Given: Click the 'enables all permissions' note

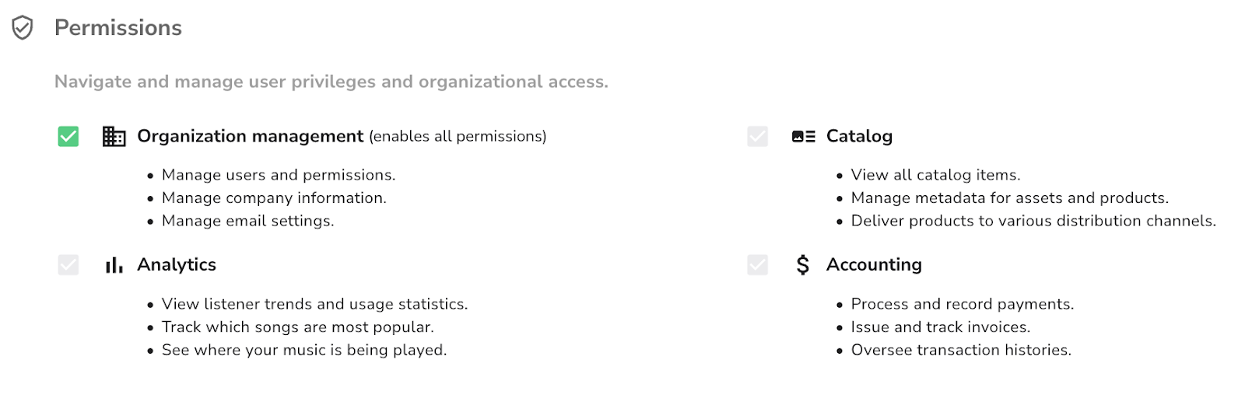Looking at the screenshot, I should [x=458, y=137].
